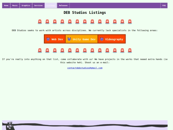This screenshot has height=130, width=173.
Task: Click the cat icon beside Unity Game Dev
Action: 69,39
